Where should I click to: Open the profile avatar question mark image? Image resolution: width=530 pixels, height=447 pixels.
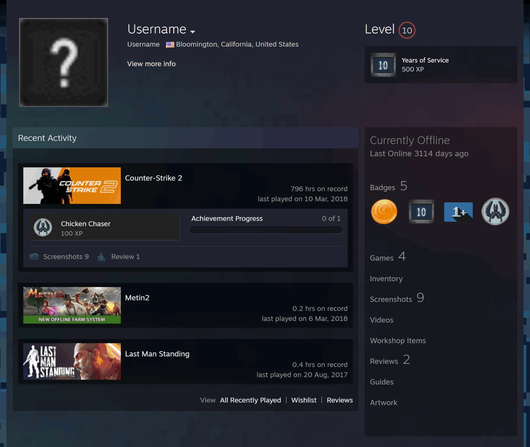click(x=63, y=62)
